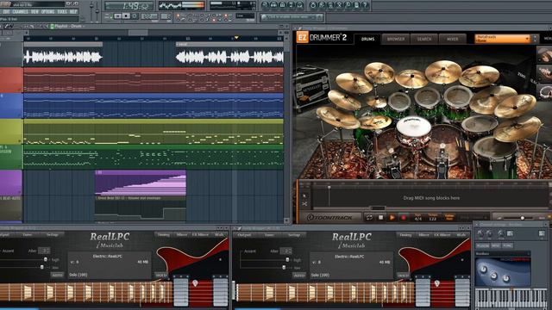Select EZdrummer arrow pointer tool
This screenshot has height=310, width=552.
[x=304, y=195]
